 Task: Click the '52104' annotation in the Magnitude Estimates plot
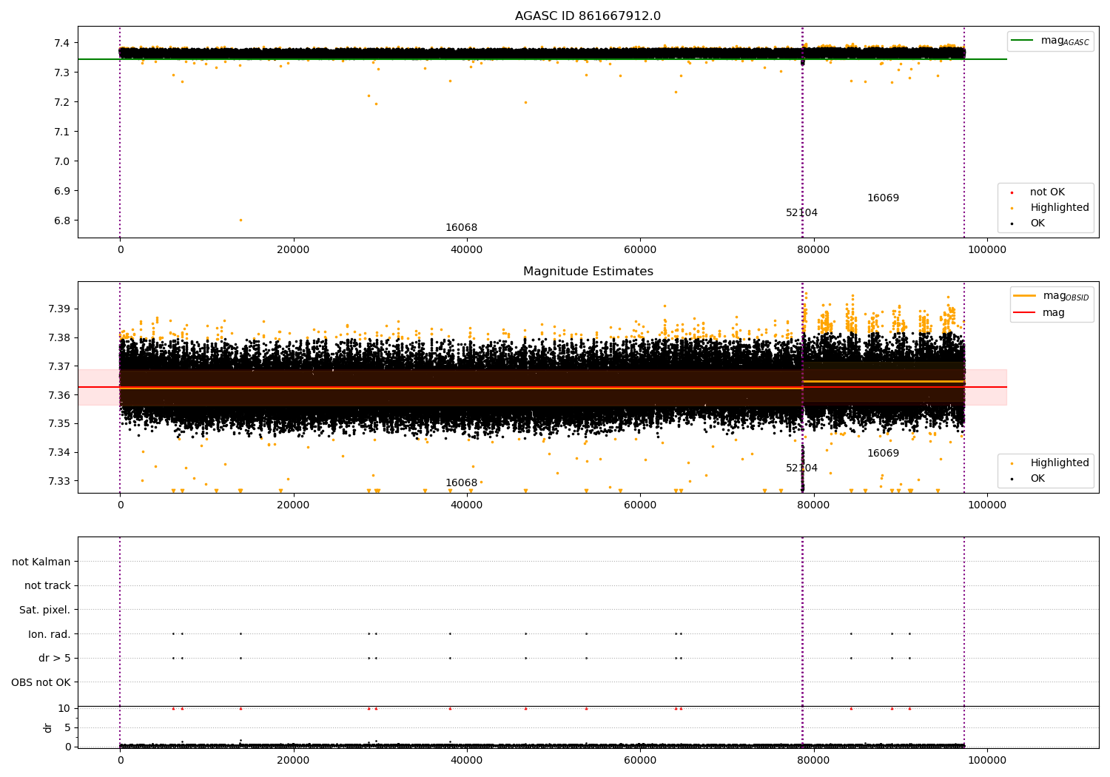(x=801, y=468)
